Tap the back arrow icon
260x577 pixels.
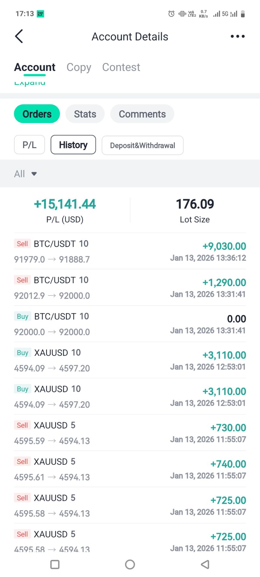(x=19, y=36)
